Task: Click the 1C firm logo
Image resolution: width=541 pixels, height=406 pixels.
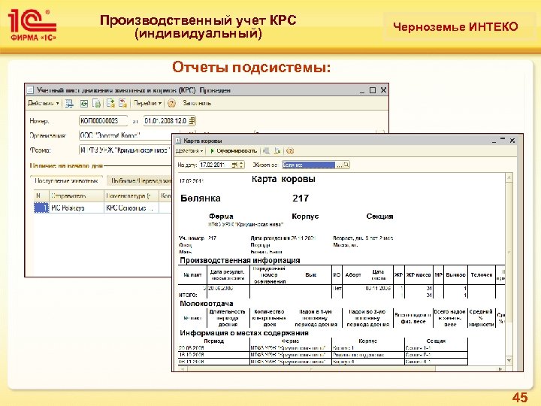Action: tap(32, 25)
